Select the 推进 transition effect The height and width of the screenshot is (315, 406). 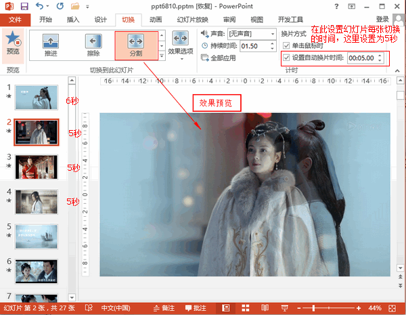point(51,45)
